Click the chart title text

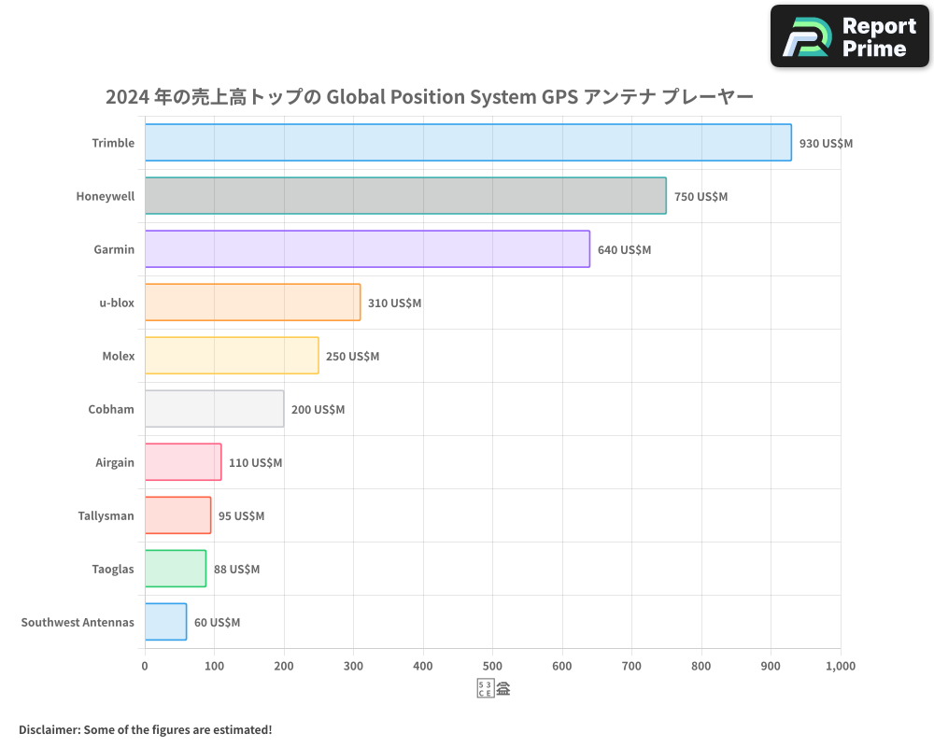tap(432, 96)
